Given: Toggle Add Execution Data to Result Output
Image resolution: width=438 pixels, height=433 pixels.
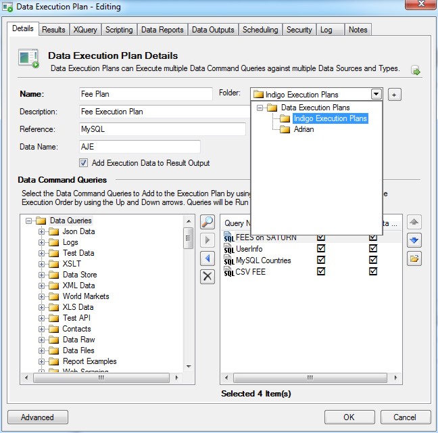Looking at the screenshot, I should coord(84,163).
